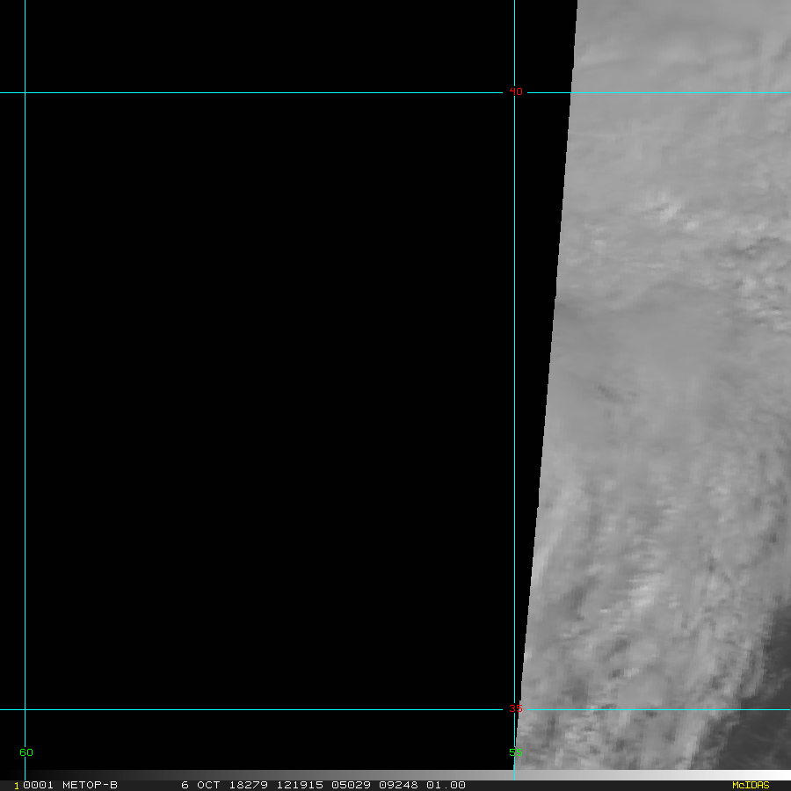Click the red 35 latitude label

click(516, 708)
